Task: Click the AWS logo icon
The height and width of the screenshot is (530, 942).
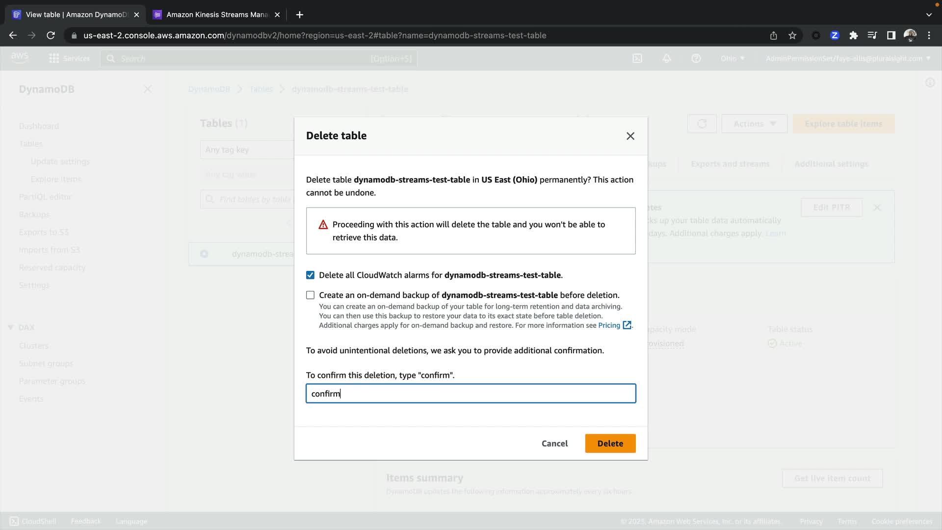Action: click(20, 58)
